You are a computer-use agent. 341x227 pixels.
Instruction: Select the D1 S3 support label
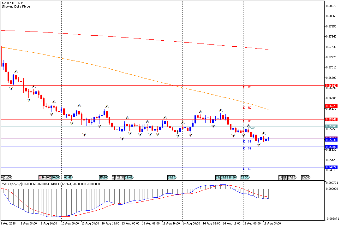click(247, 169)
